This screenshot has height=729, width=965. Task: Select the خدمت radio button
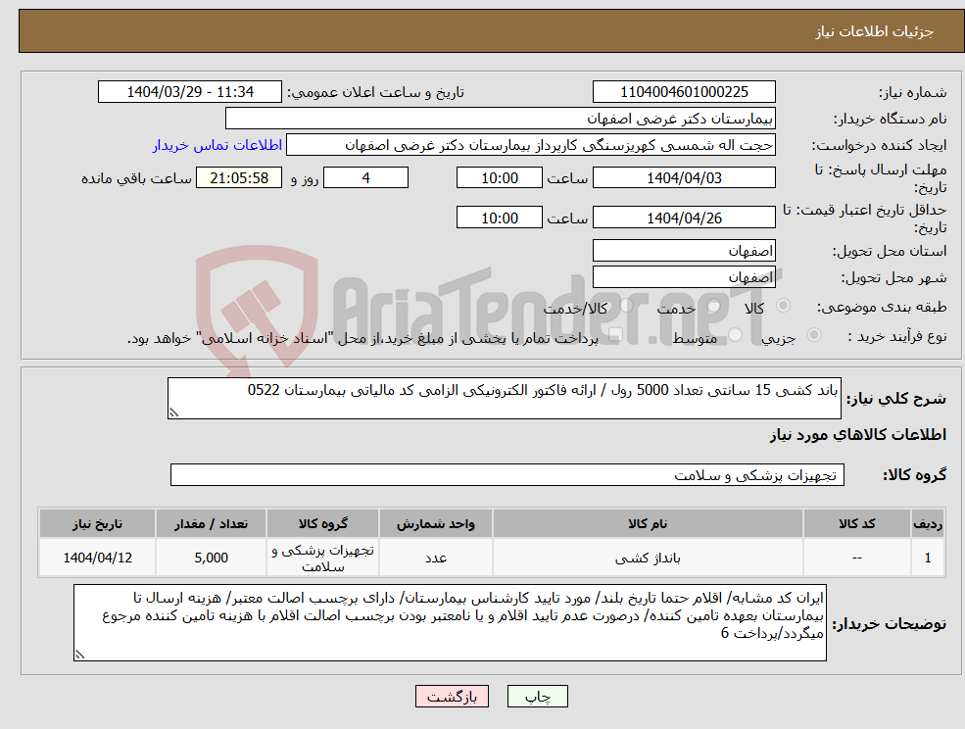click(713, 306)
